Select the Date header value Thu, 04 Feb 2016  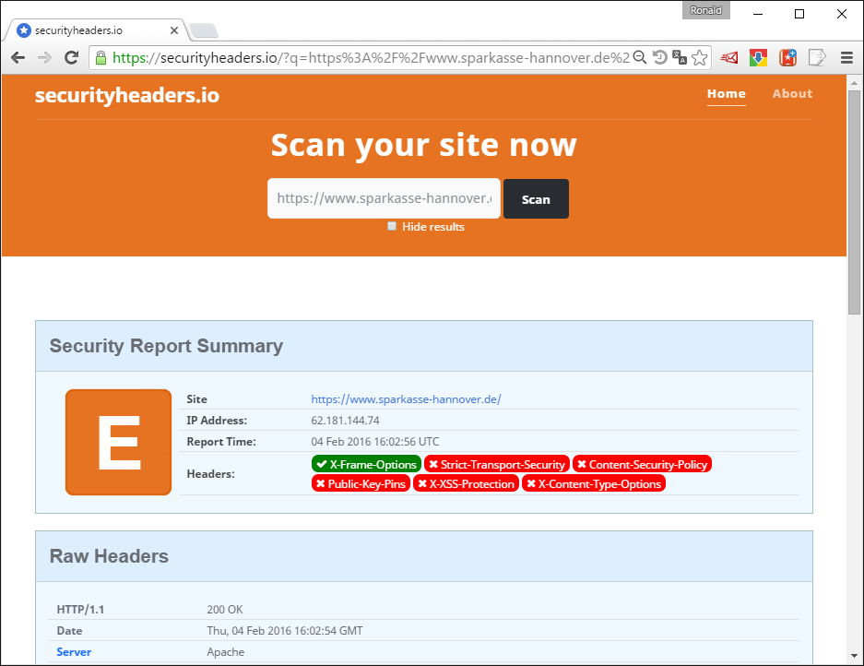click(x=285, y=631)
